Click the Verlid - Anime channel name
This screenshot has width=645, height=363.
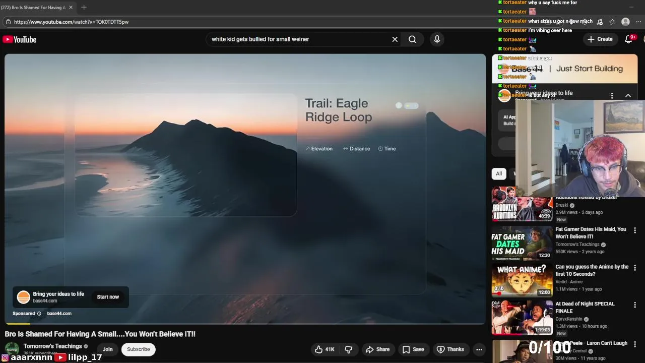tap(569, 282)
